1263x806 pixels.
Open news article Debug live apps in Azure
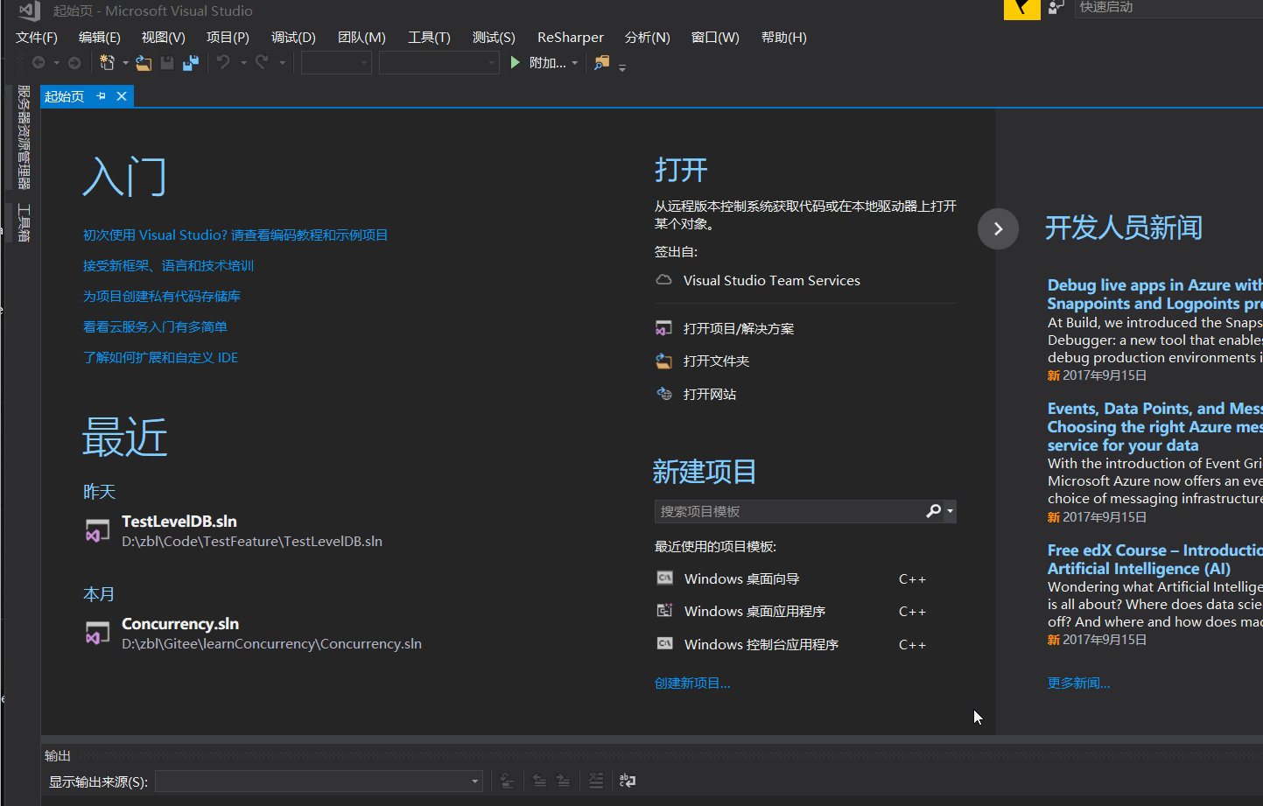1154,294
